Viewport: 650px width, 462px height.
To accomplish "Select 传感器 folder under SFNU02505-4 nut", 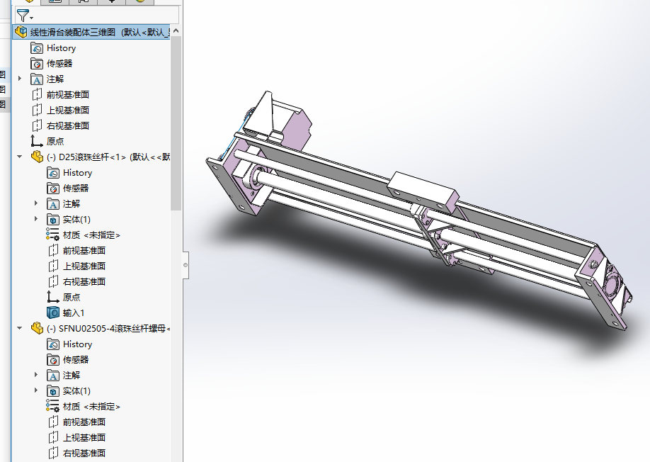I will (x=67, y=359).
